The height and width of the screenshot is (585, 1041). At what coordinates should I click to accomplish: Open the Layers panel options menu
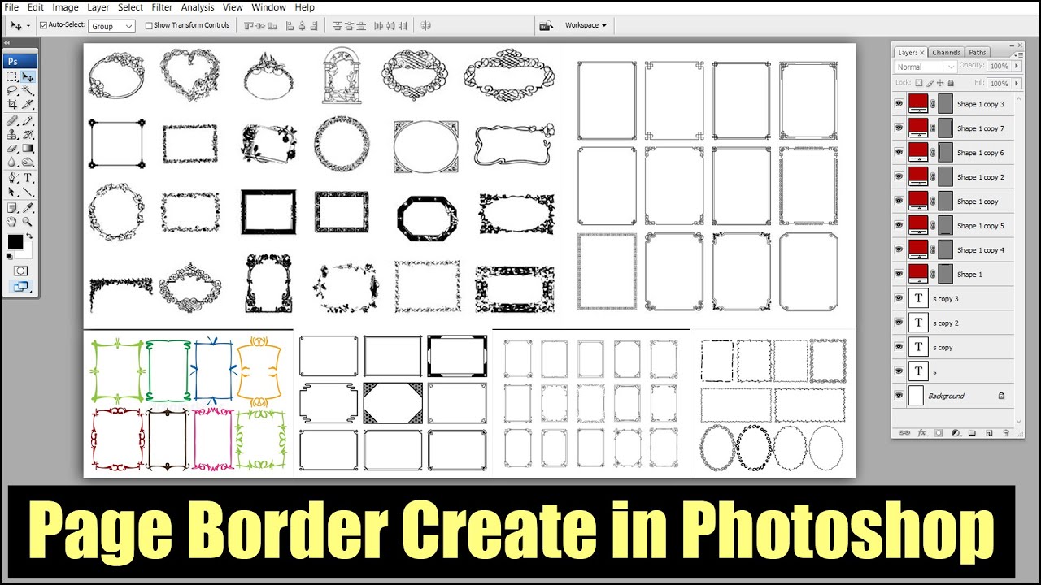tap(1017, 54)
